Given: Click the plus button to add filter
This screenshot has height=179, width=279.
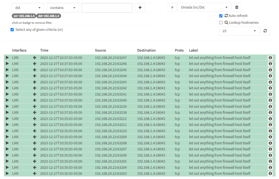Looking at the screenshot, I should (x=140, y=8).
